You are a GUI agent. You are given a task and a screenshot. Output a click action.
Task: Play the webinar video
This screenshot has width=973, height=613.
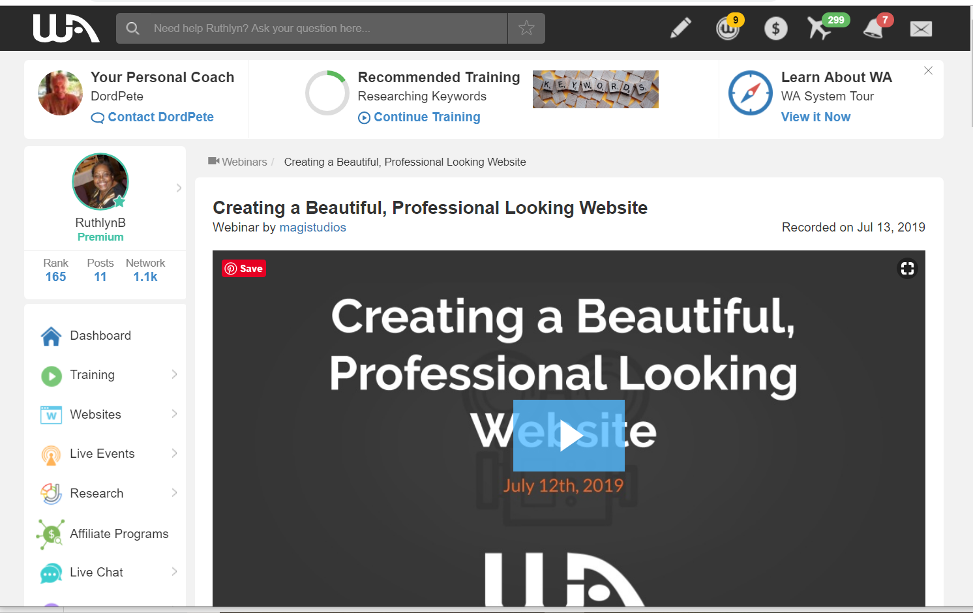click(569, 436)
